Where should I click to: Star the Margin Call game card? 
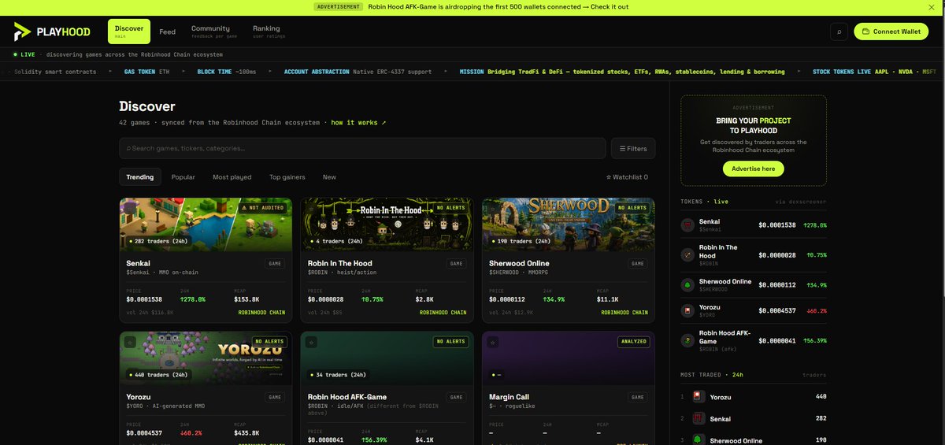[495, 343]
